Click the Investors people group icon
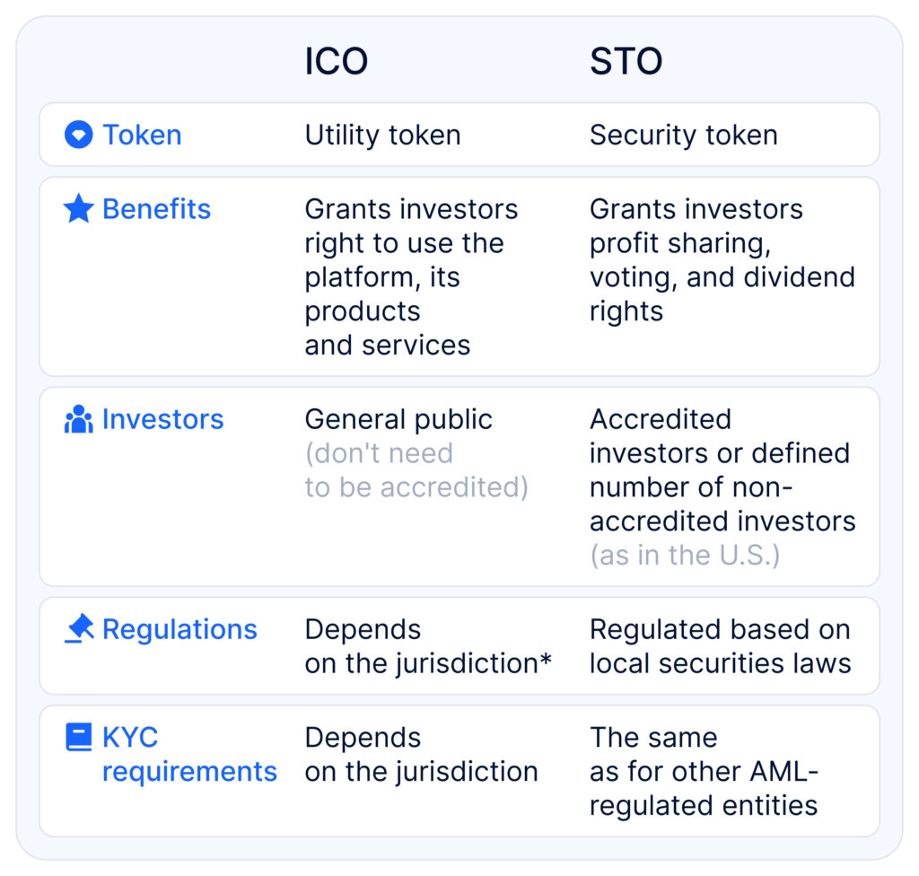Viewport: 919px width, 876px height. pos(79,418)
